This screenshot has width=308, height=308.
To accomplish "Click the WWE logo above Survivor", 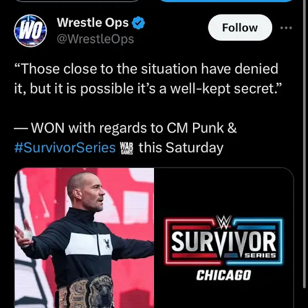I will [223, 222].
